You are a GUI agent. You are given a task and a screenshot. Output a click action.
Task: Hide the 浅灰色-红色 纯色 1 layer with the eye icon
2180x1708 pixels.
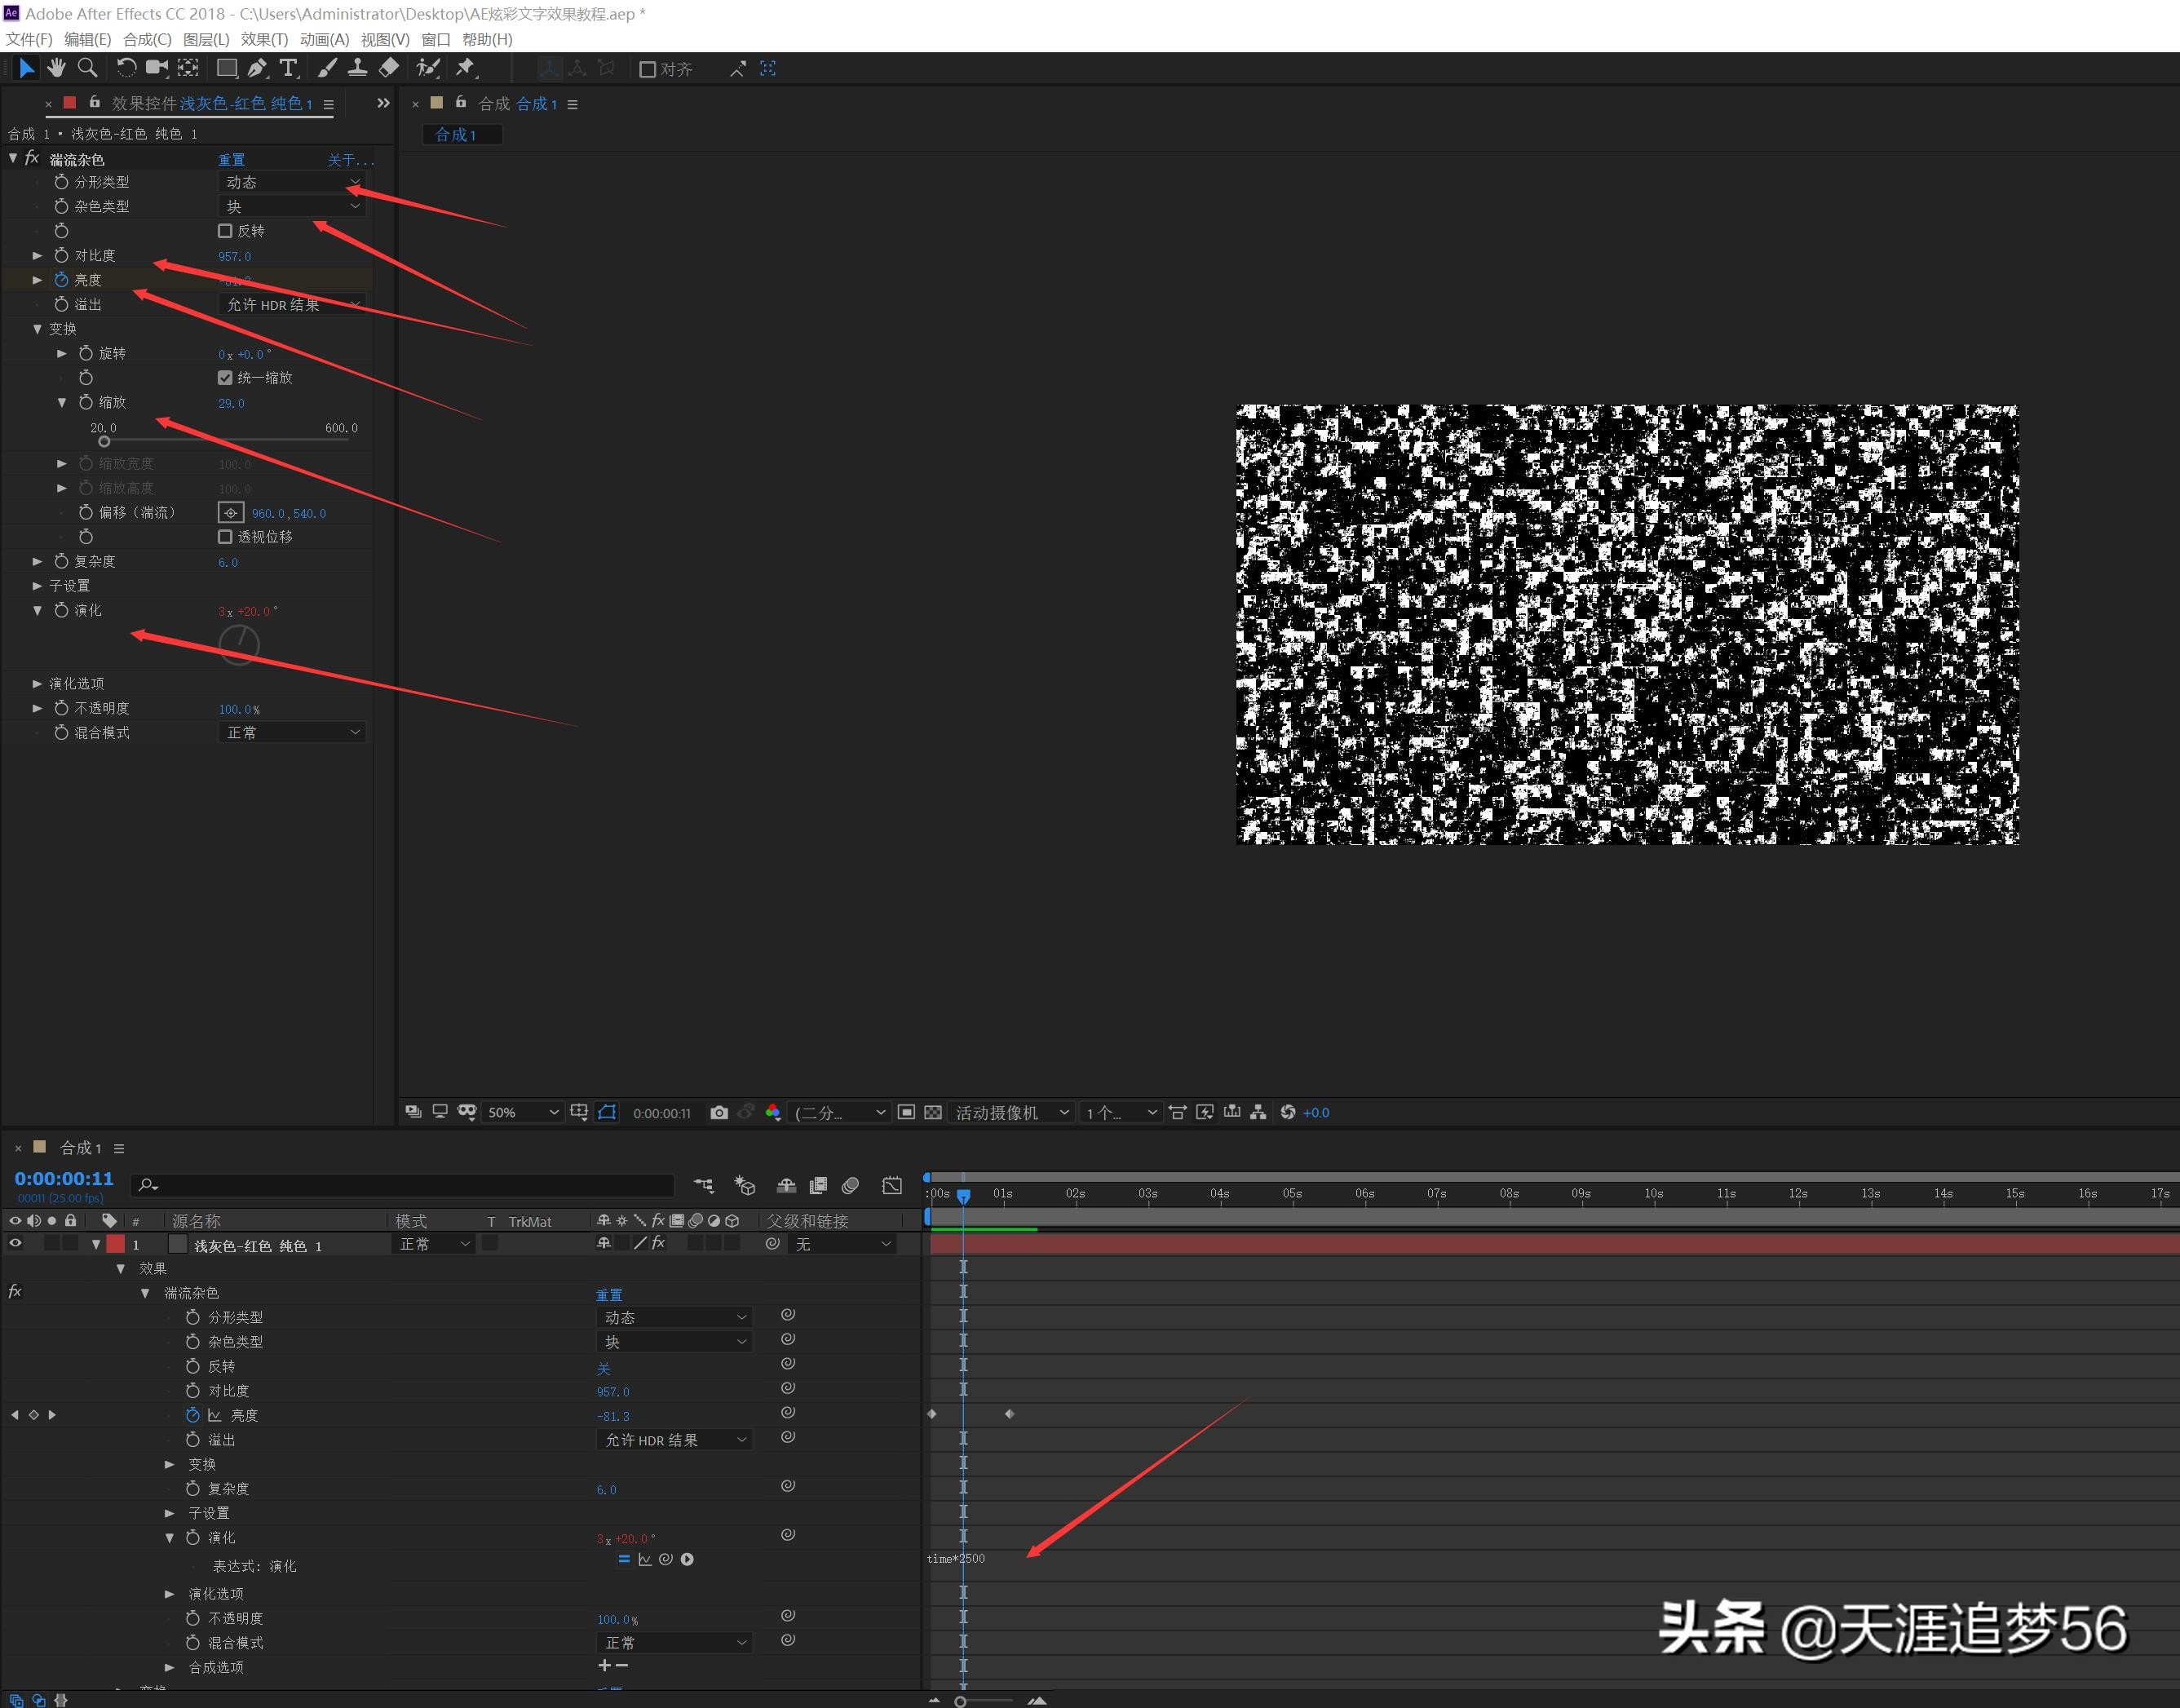(15, 1244)
